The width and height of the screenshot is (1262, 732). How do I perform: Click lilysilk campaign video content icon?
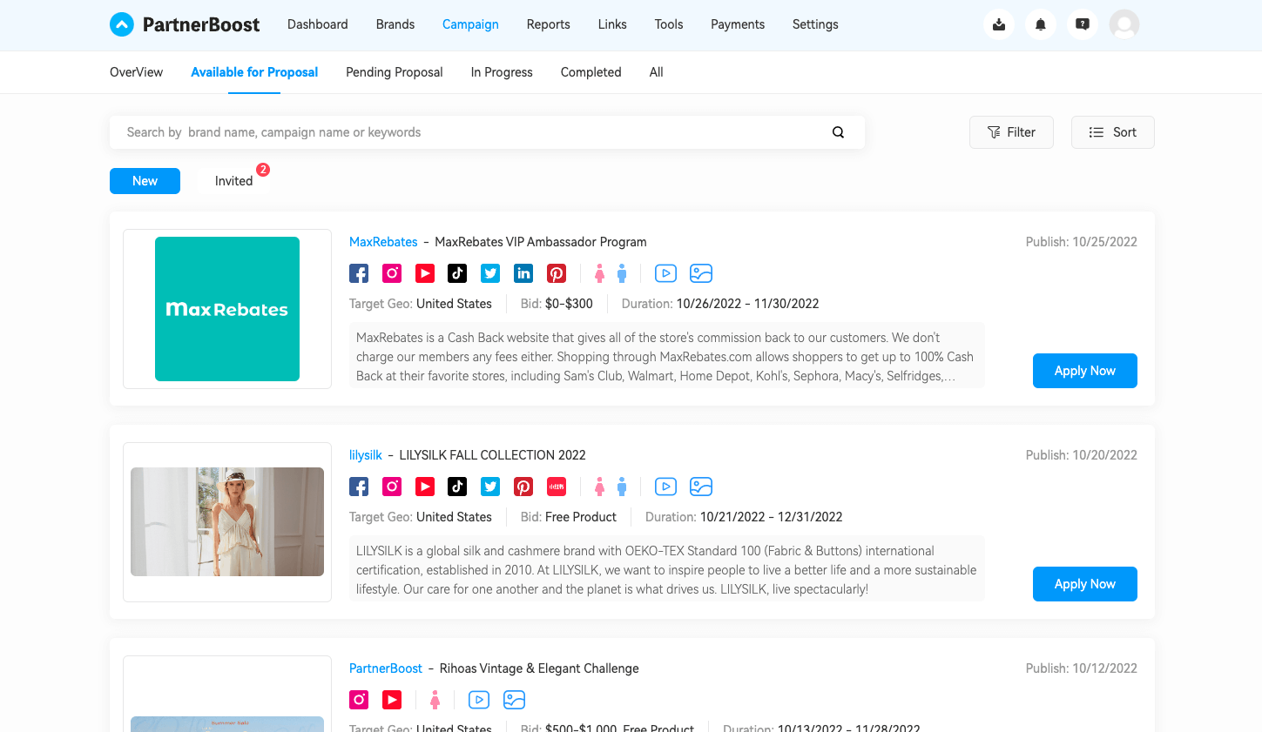tap(665, 487)
